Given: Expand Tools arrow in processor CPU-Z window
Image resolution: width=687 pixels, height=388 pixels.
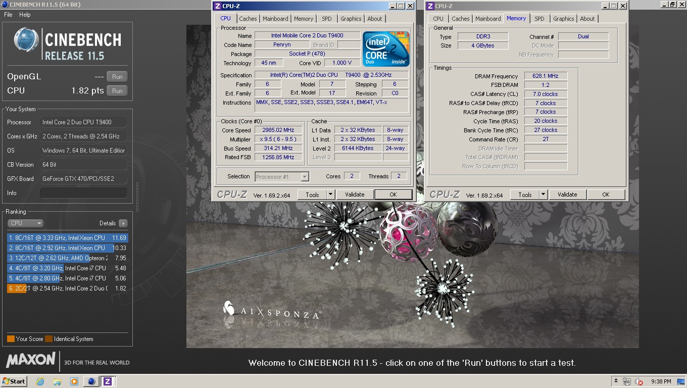Looking at the screenshot, I should click(x=330, y=195).
